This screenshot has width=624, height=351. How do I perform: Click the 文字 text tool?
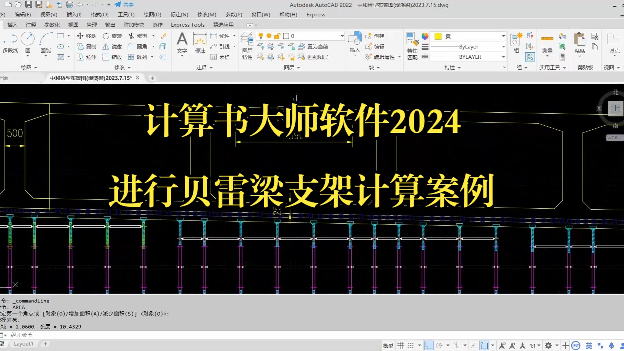[x=182, y=43]
